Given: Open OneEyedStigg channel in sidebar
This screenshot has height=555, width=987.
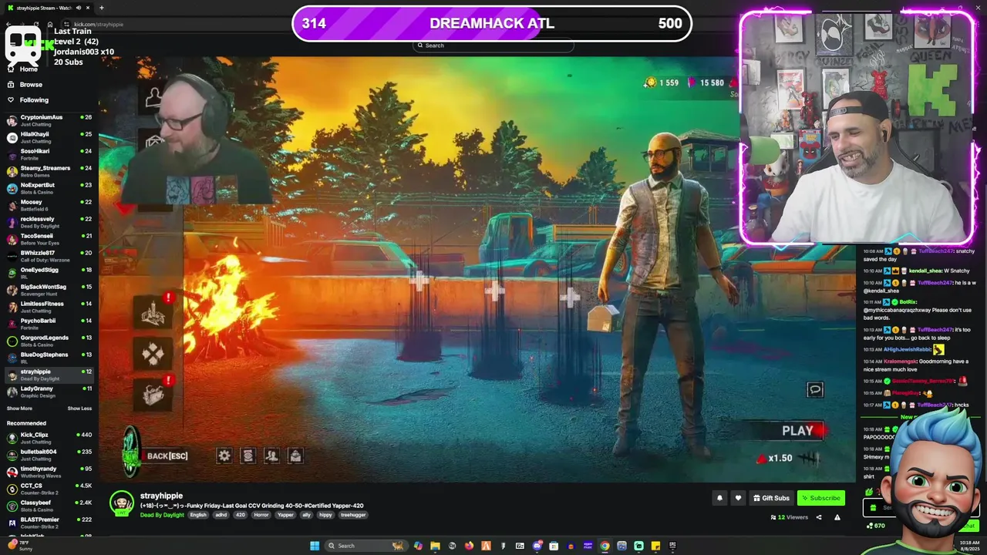Looking at the screenshot, I should coord(49,273).
